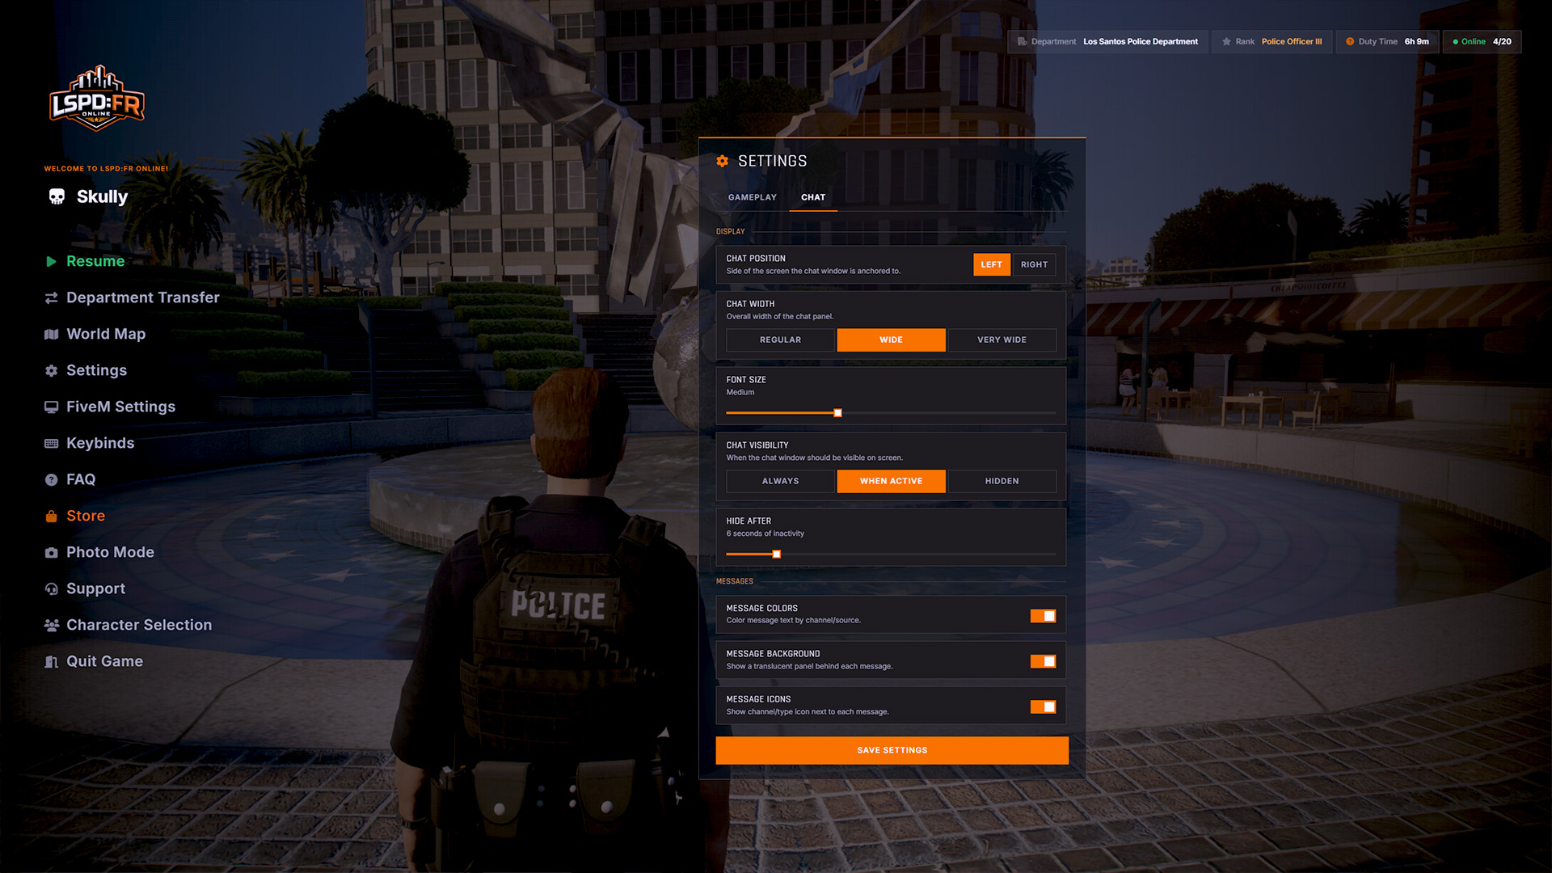The width and height of the screenshot is (1552, 873).
Task: Switch to the Gameplay tab
Action: (x=752, y=197)
